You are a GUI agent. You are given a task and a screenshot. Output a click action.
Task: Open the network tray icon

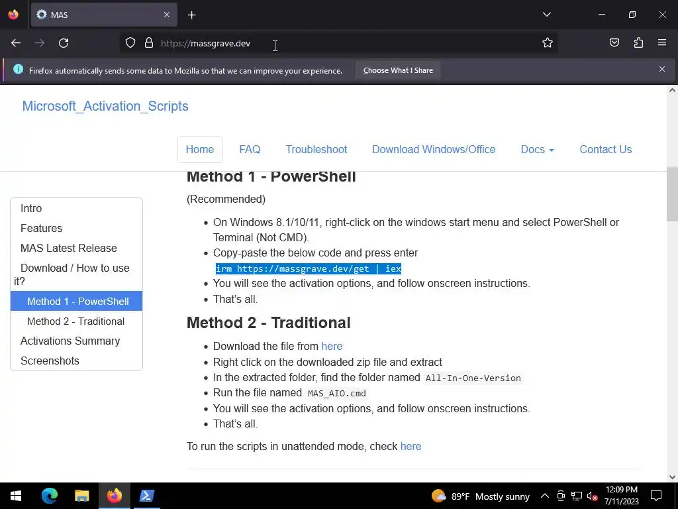click(x=577, y=496)
